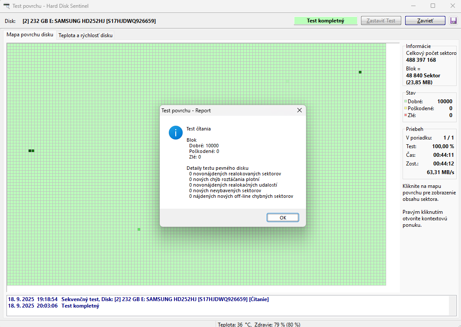This screenshot has height=327, width=461.
Task: Click the dark green block at upper right of map
Action: (360, 72)
